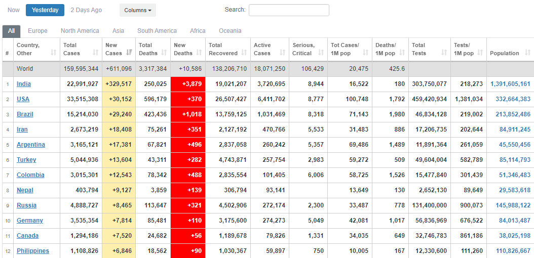The image size is (534, 258).
Task: Focus the Search input field
Action: pyautogui.click(x=289, y=10)
